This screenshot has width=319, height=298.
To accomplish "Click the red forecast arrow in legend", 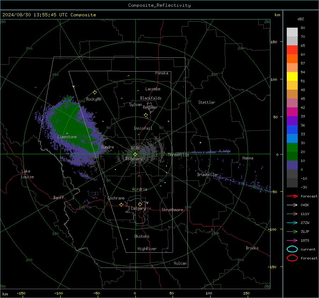I will tap(292, 196).
